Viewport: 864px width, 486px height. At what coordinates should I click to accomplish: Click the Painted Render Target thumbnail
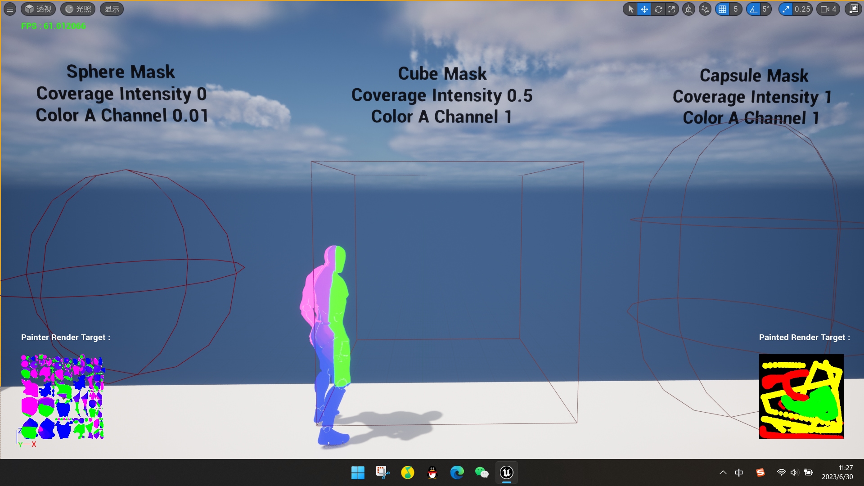[x=801, y=396]
